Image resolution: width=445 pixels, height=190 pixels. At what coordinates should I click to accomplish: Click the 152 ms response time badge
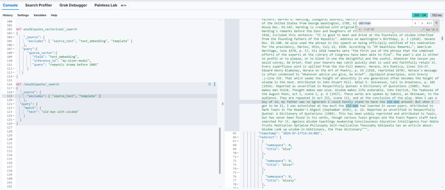pos(436,15)
